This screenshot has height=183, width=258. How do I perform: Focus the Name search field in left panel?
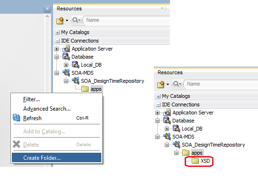click(127, 20)
